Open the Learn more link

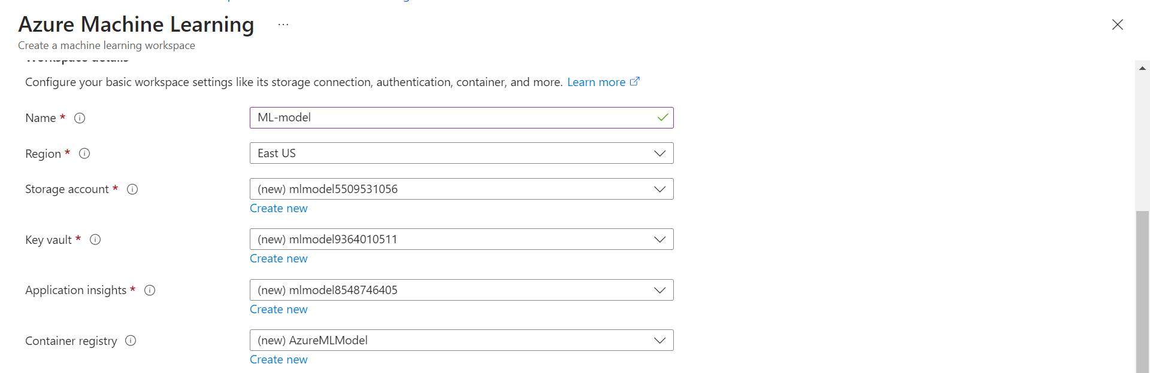(596, 82)
